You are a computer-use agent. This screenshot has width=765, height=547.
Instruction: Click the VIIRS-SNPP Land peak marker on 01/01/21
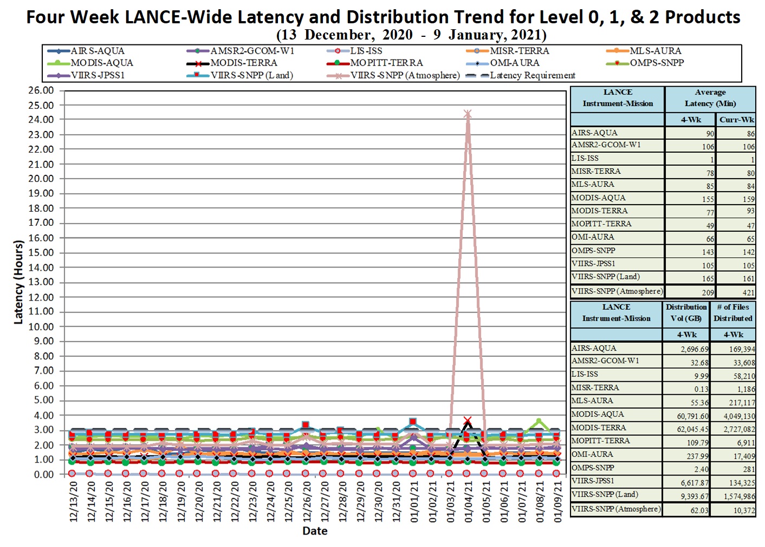(x=413, y=421)
